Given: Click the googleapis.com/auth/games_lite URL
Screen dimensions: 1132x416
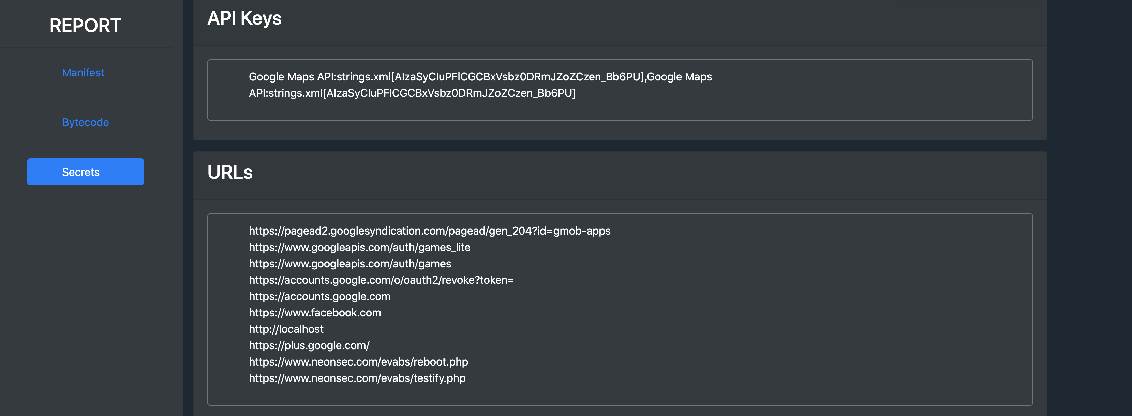Looking at the screenshot, I should click(x=359, y=247).
